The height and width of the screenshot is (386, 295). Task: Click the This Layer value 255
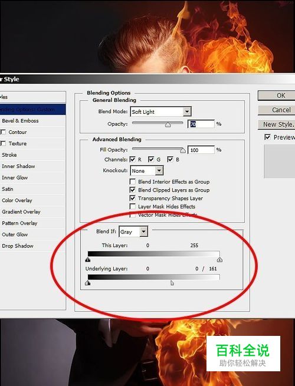pos(194,245)
